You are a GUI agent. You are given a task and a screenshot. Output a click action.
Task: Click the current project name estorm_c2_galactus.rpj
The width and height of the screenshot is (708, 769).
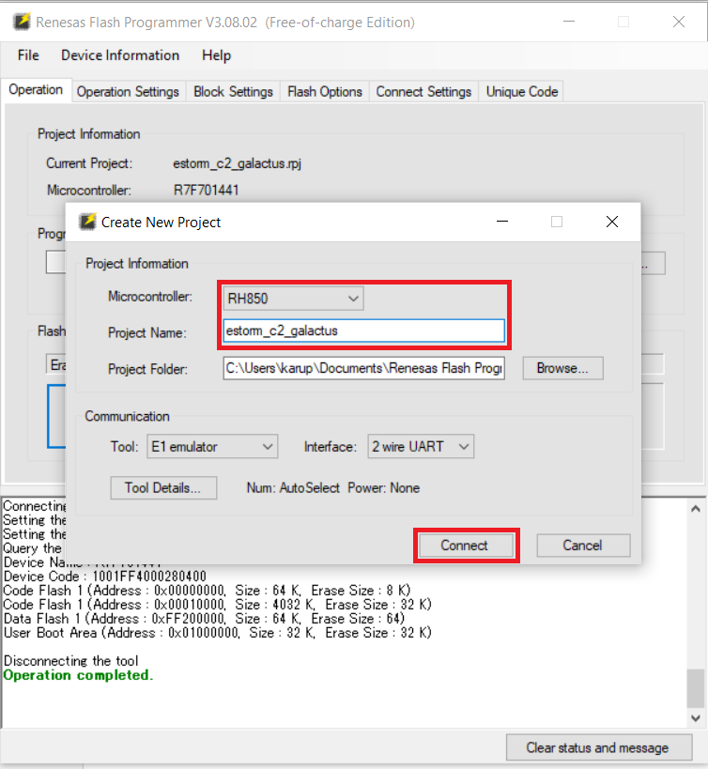[x=237, y=163]
